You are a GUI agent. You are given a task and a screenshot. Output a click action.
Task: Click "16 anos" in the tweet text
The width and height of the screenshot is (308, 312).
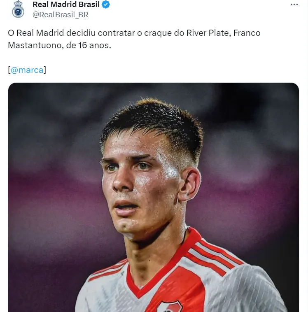click(94, 45)
